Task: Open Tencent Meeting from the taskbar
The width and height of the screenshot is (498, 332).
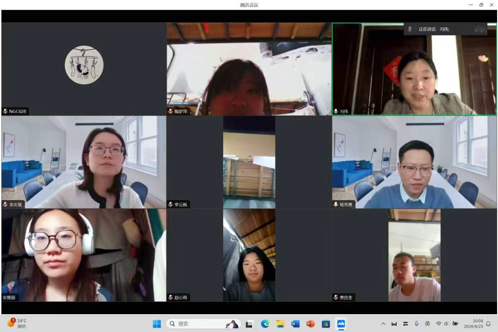Action: pyautogui.click(x=341, y=324)
